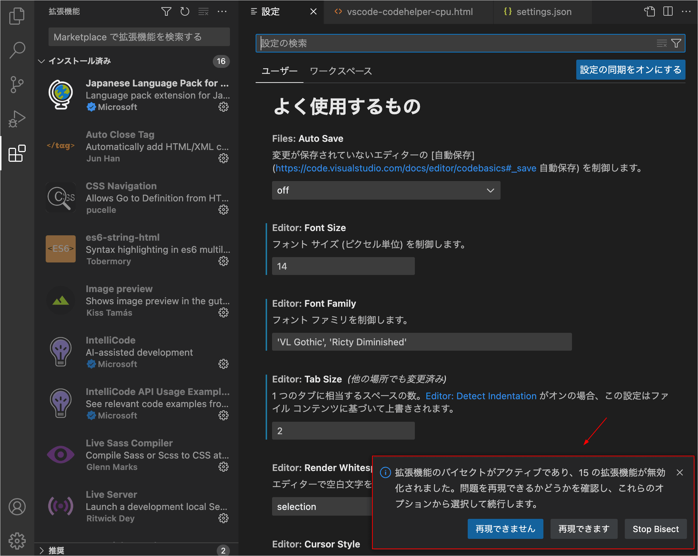
Task: Close the 設定 tab
Action: pyautogui.click(x=313, y=12)
